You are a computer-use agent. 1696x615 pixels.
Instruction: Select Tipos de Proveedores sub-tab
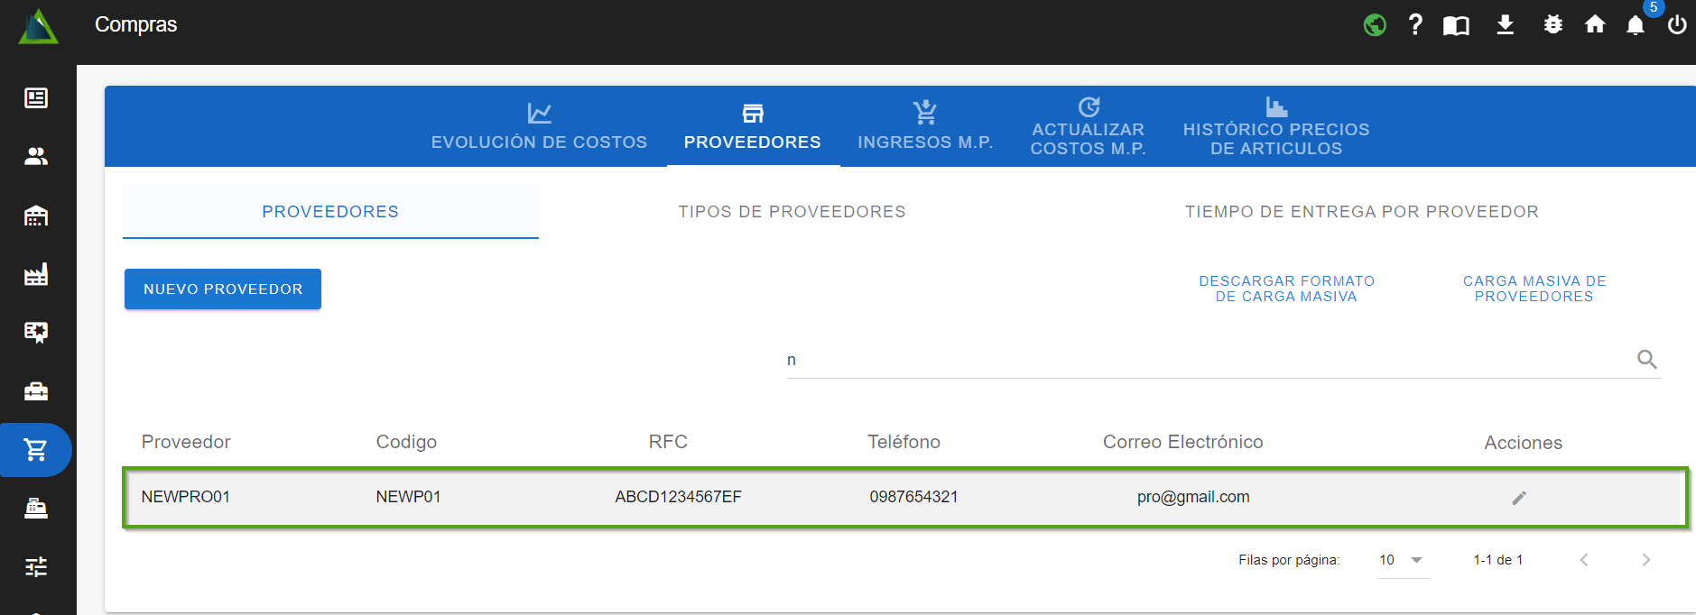pyautogui.click(x=792, y=212)
